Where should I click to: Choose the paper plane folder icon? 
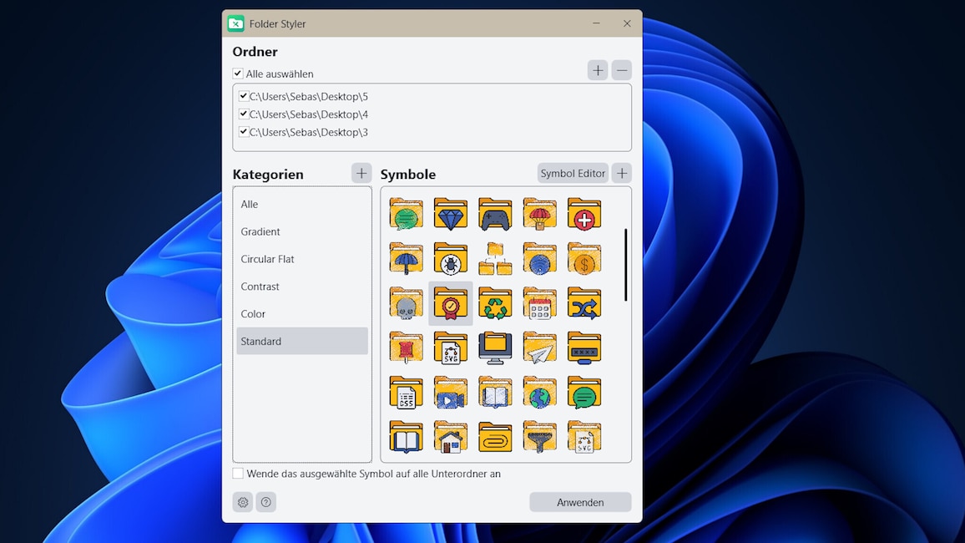click(x=540, y=348)
